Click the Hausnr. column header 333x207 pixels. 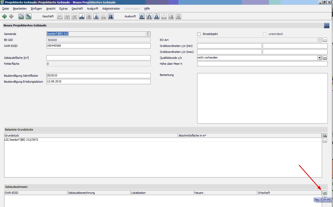click(x=225, y=193)
